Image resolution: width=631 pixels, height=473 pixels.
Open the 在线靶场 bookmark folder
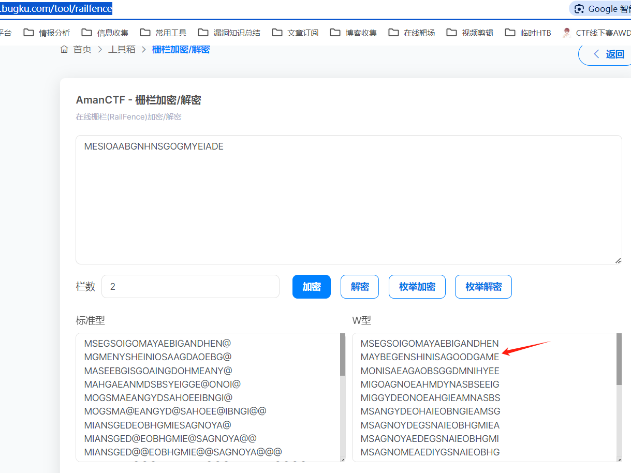point(412,33)
